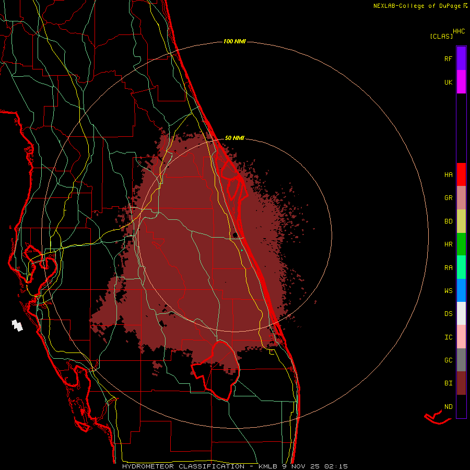Screen dimensions: 470x470
Task: Click the WS legend label
Action: pos(448,291)
